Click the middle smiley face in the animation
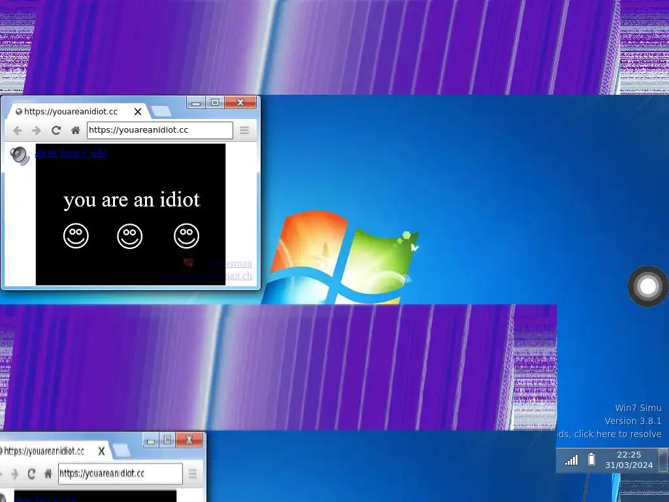Screen dimensions: 669x502 click(x=130, y=236)
